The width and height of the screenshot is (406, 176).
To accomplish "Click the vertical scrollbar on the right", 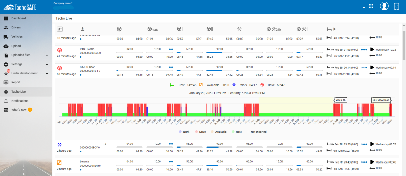I will coord(404,44).
